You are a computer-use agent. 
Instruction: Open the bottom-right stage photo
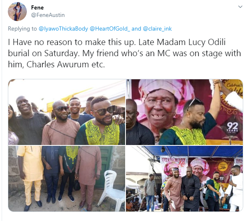(184, 178)
